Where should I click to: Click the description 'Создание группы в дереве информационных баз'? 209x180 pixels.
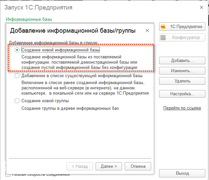(x=70, y=108)
